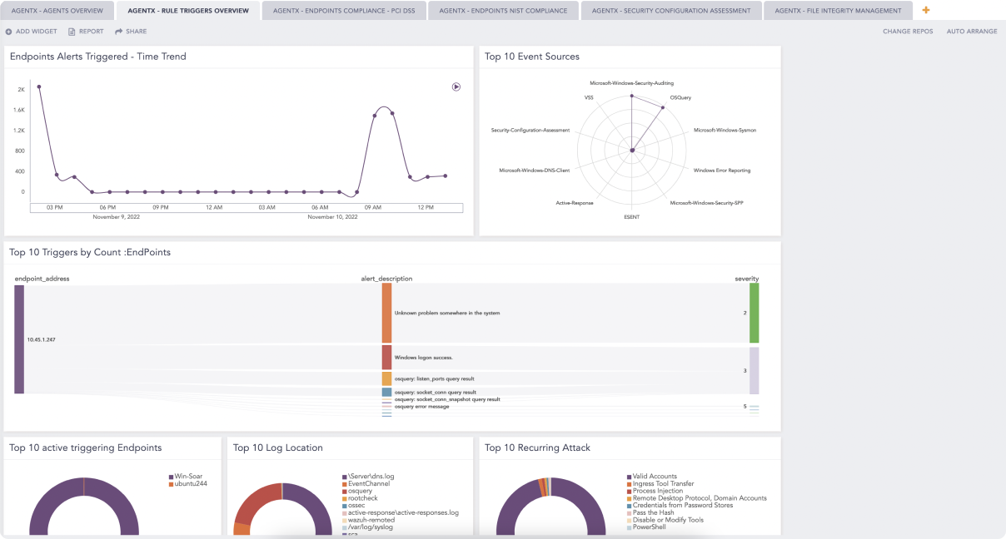Click the 10.45.1.247 endpoint bar in Sankey
1006x539 pixels.
coord(19,339)
